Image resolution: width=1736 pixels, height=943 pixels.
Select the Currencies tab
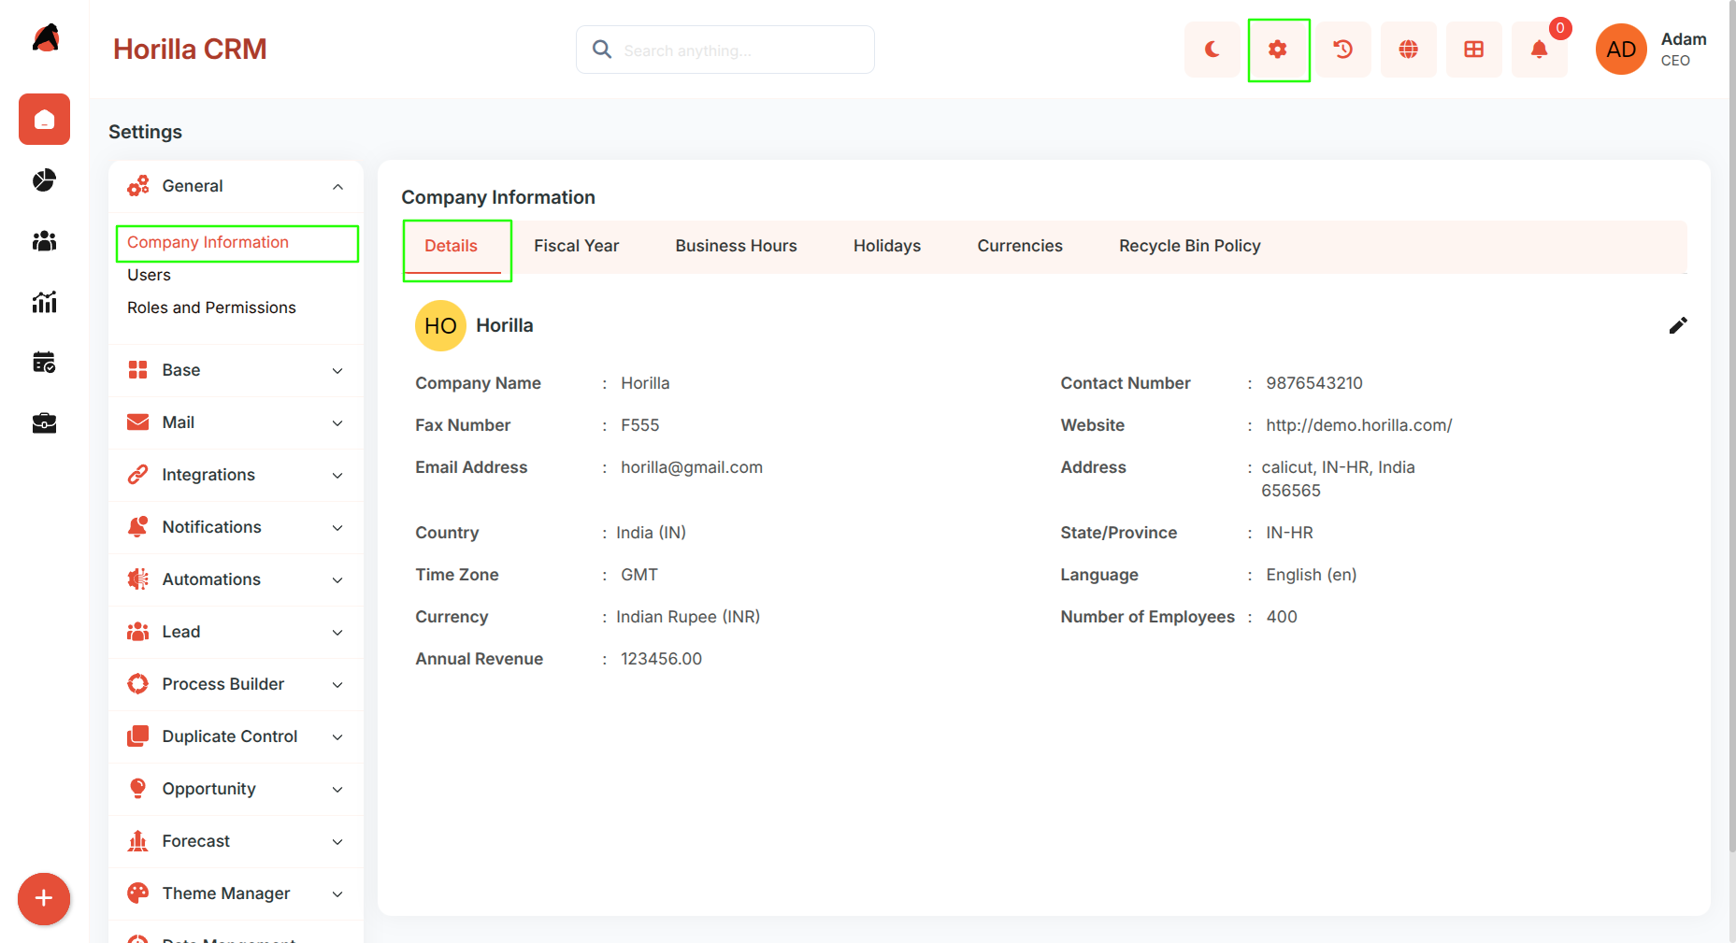(x=1020, y=246)
